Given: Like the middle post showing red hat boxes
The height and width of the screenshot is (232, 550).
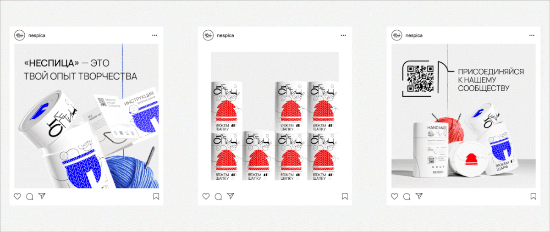Looking at the screenshot, I should (x=206, y=196).
